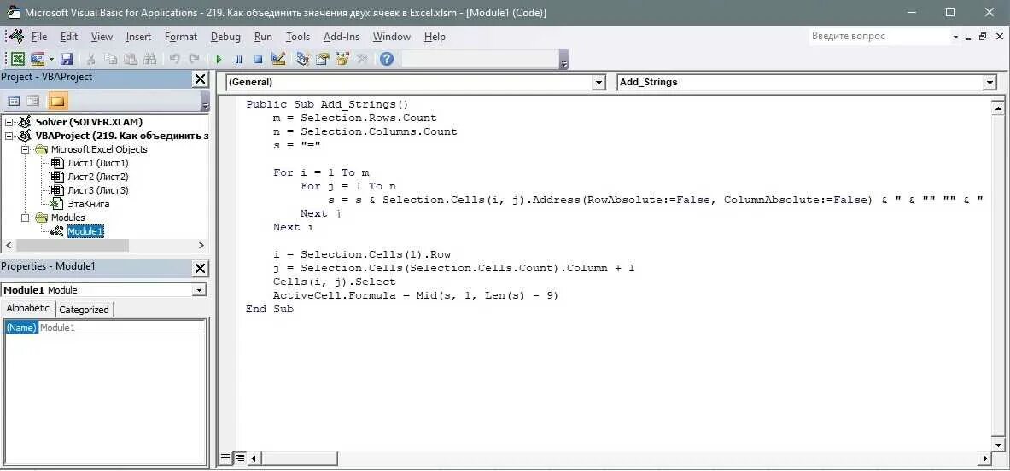Toggle Design Mode icon
This screenshot has height=471, width=1010.
[x=278, y=59]
